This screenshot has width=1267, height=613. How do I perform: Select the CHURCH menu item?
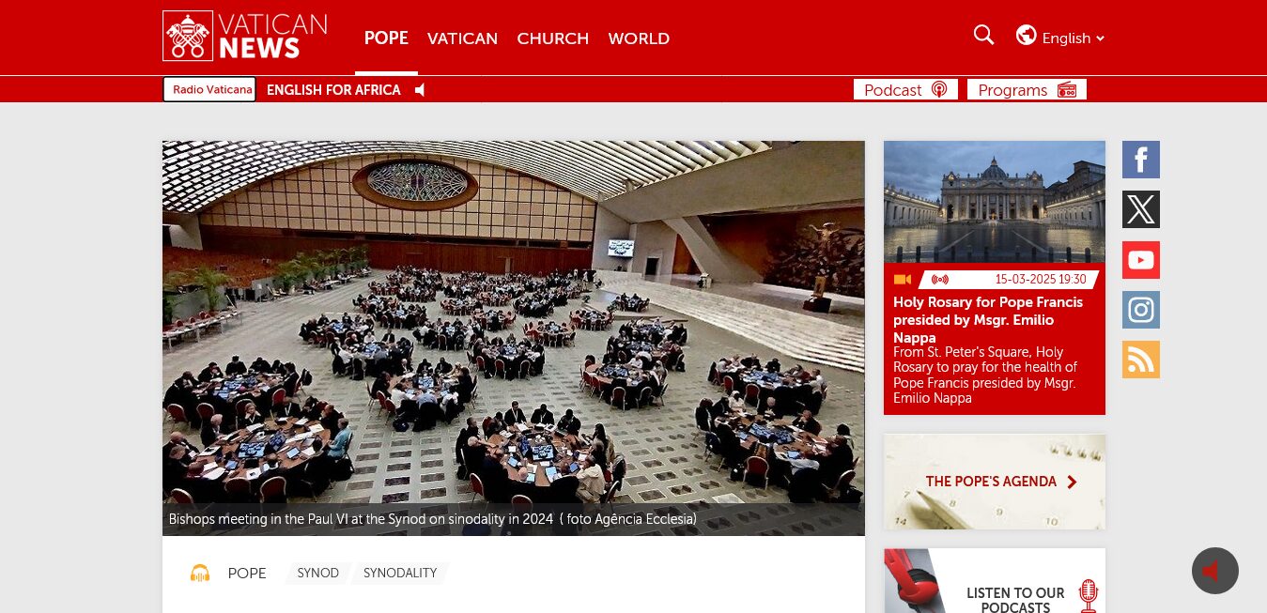coord(552,38)
